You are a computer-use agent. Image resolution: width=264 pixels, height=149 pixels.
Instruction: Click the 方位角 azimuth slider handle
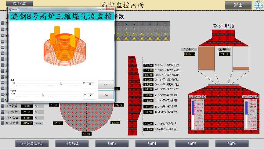tap(43, 94)
